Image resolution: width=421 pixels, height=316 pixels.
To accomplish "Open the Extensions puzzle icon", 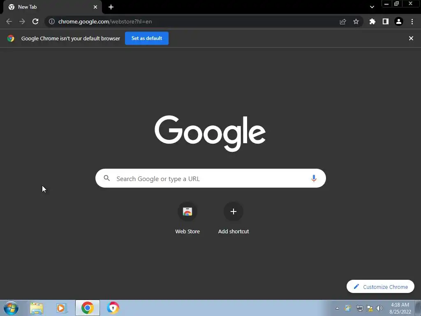I will coord(372,21).
